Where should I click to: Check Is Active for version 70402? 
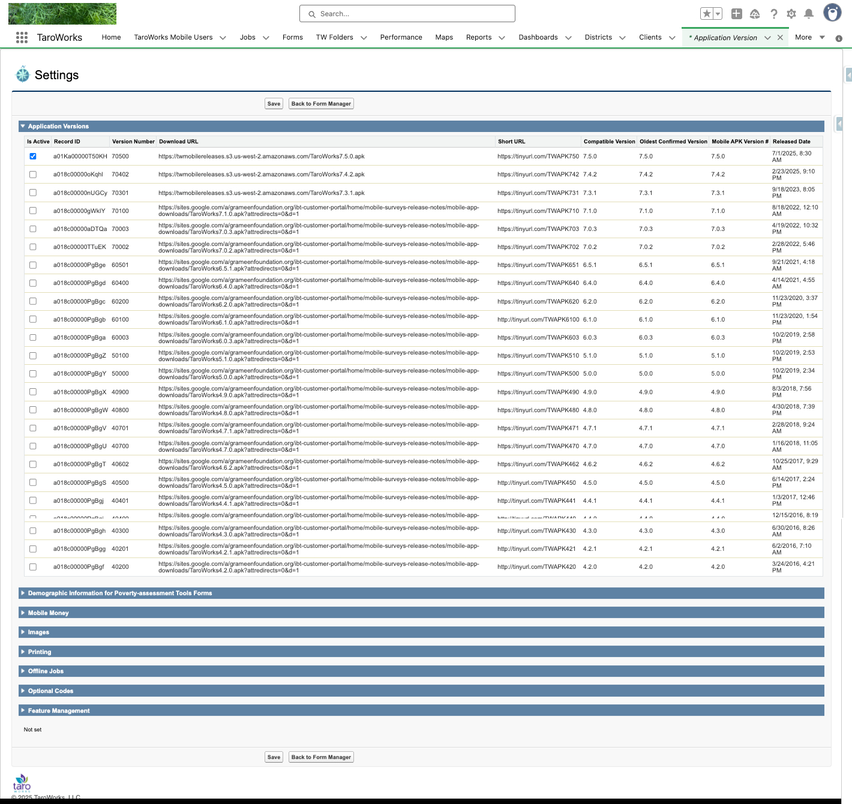pyautogui.click(x=33, y=175)
